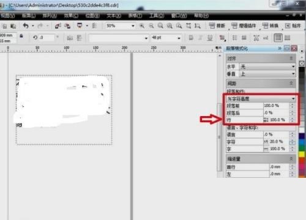Click the Zoom out magnifier icon
Screen dimensions: 306x220
pyautogui.click(x=151, y=26)
